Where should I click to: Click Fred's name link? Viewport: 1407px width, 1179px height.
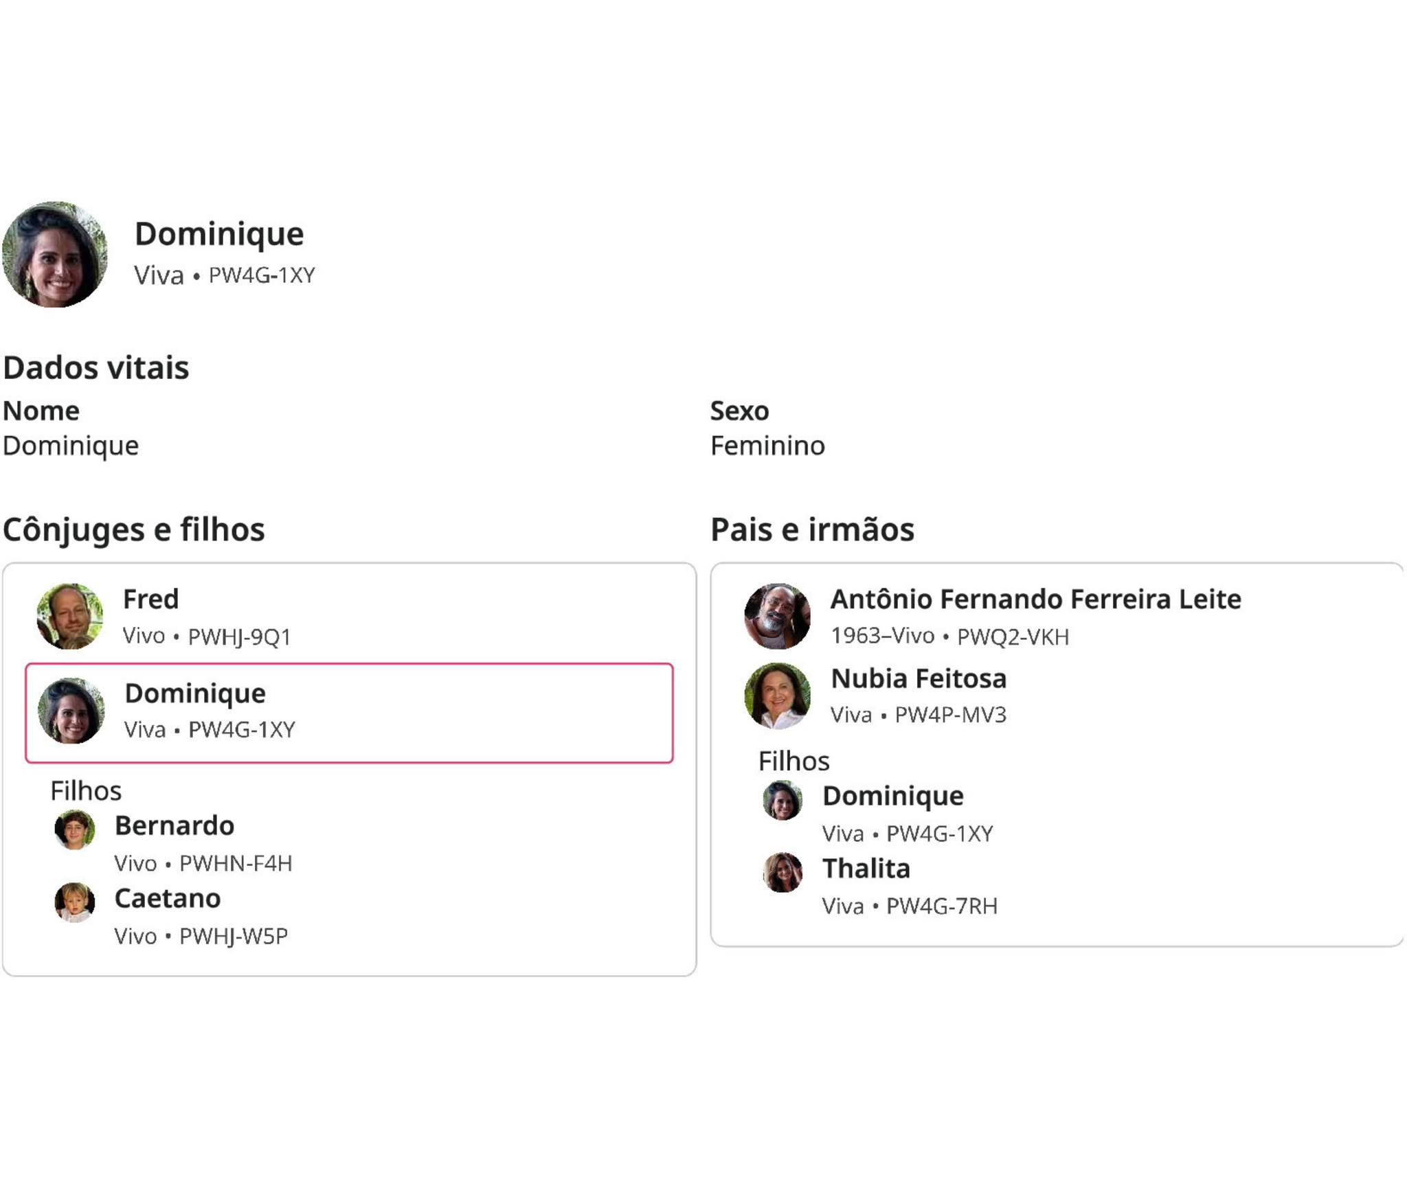click(150, 599)
